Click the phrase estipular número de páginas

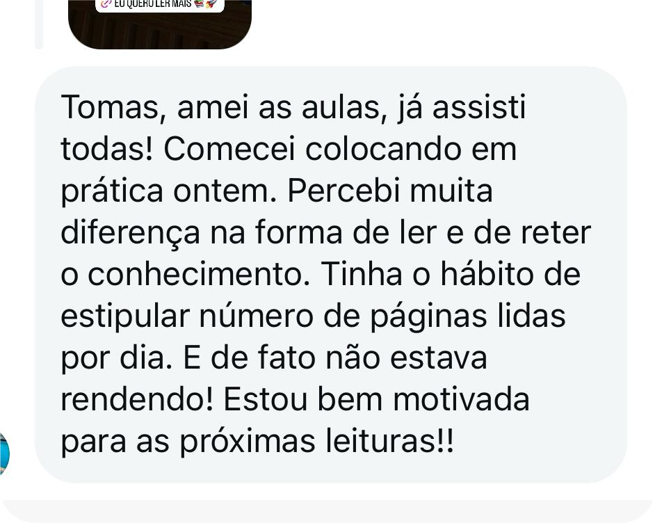[274, 317]
